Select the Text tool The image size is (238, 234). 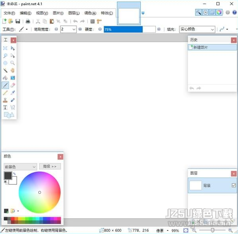point(5,108)
